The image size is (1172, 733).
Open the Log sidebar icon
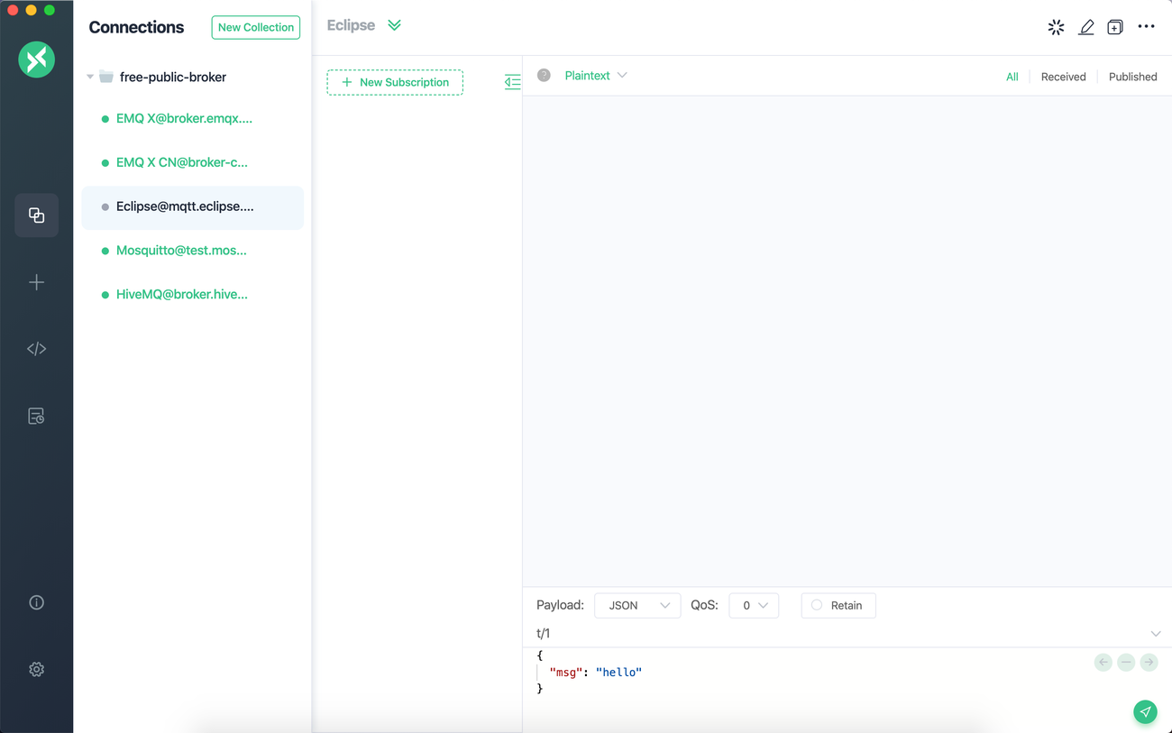tap(36, 416)
